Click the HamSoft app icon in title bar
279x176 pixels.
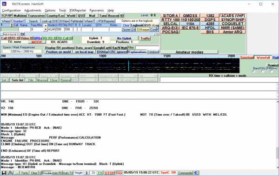pos(4,4)
